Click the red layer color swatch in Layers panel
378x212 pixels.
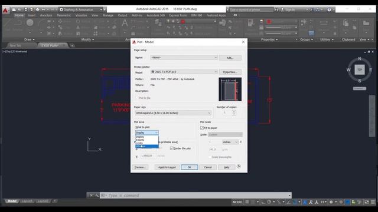pyautogui.click(x=183, y=22)
